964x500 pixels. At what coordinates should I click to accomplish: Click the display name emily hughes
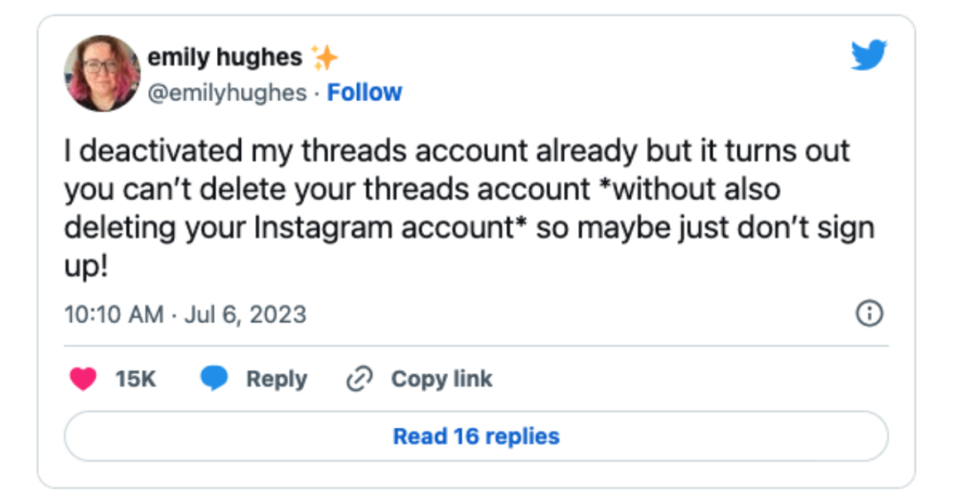click(x=224, y=58)
